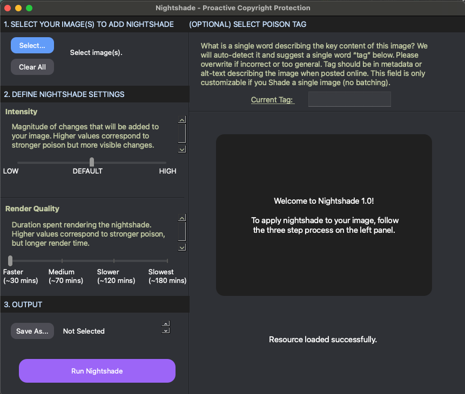This screenshot has height=394, width=465.
Task: Set Render Quality to Slowest tick
Action: [167, 261]
